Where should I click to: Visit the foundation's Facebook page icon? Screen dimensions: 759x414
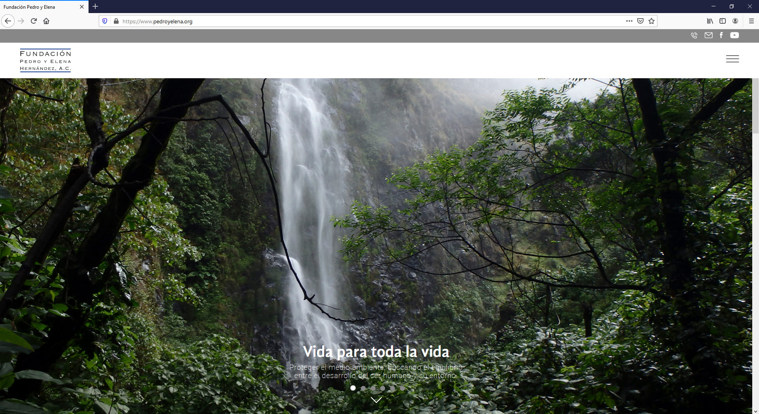721,36
